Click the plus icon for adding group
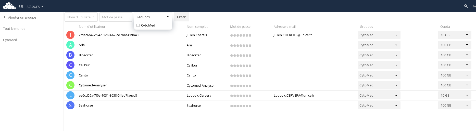Viewport: 476px width, 131px height. point(5,17)
